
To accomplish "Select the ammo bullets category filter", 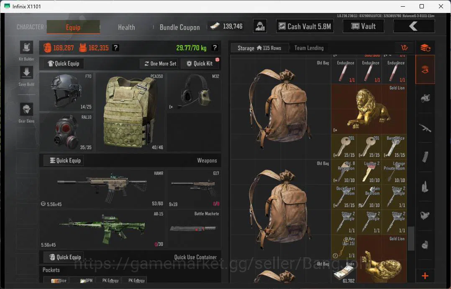I will (425, 187).
